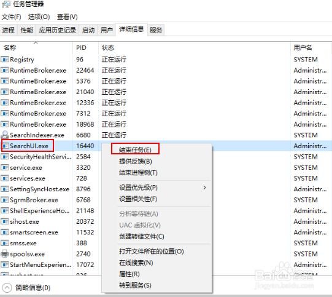This screenshot has width=332, height=297.
Task: Click the ShellExperienceHost process icon
Action: [x=5, y=210]
